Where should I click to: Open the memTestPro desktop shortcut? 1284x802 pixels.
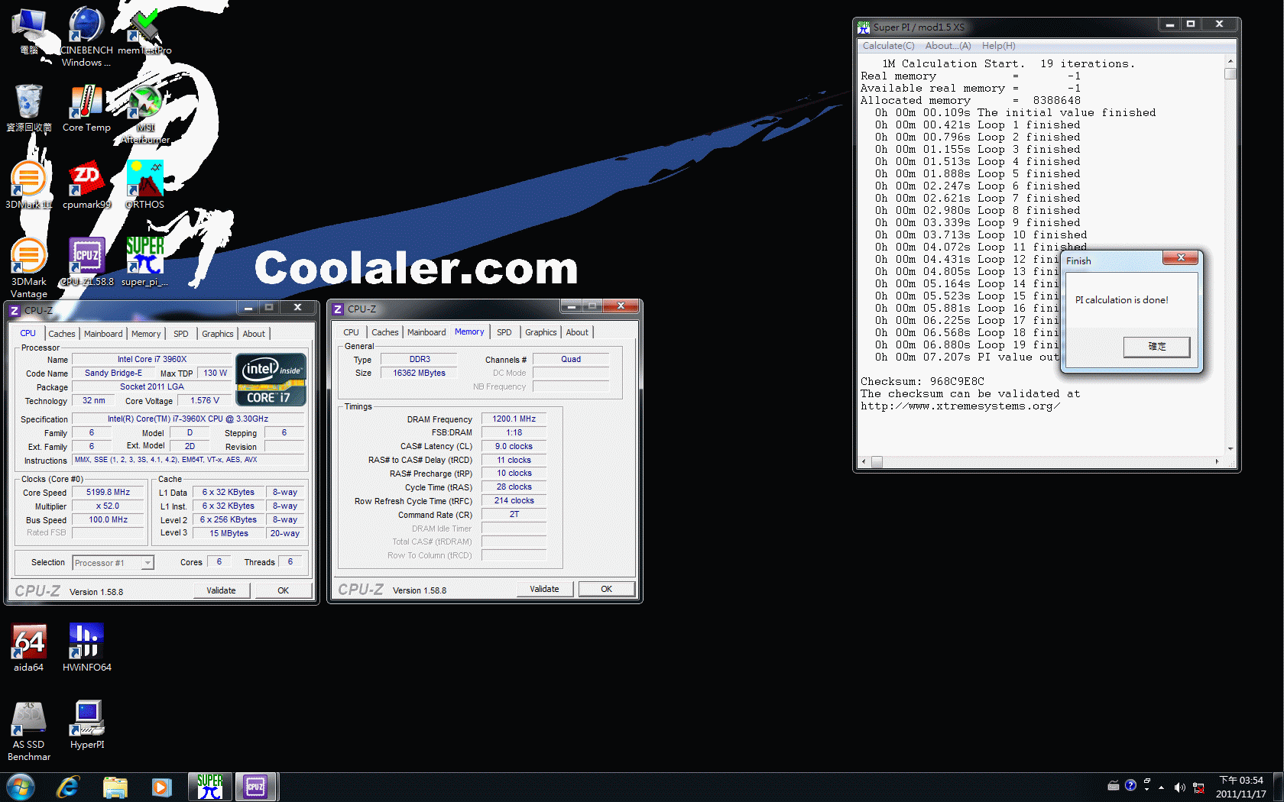(x=144, y=32)
